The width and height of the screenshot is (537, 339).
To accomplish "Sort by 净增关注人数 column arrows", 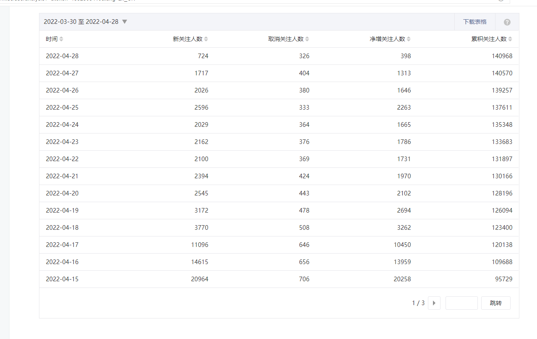I will click(x=409, y=39).
